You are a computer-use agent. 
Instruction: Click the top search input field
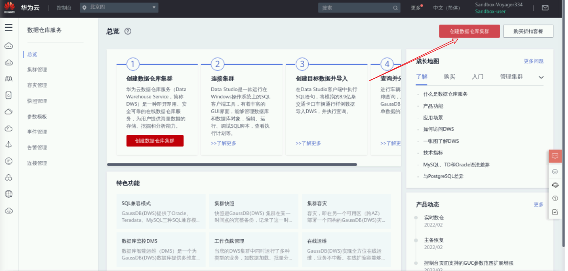355,8
